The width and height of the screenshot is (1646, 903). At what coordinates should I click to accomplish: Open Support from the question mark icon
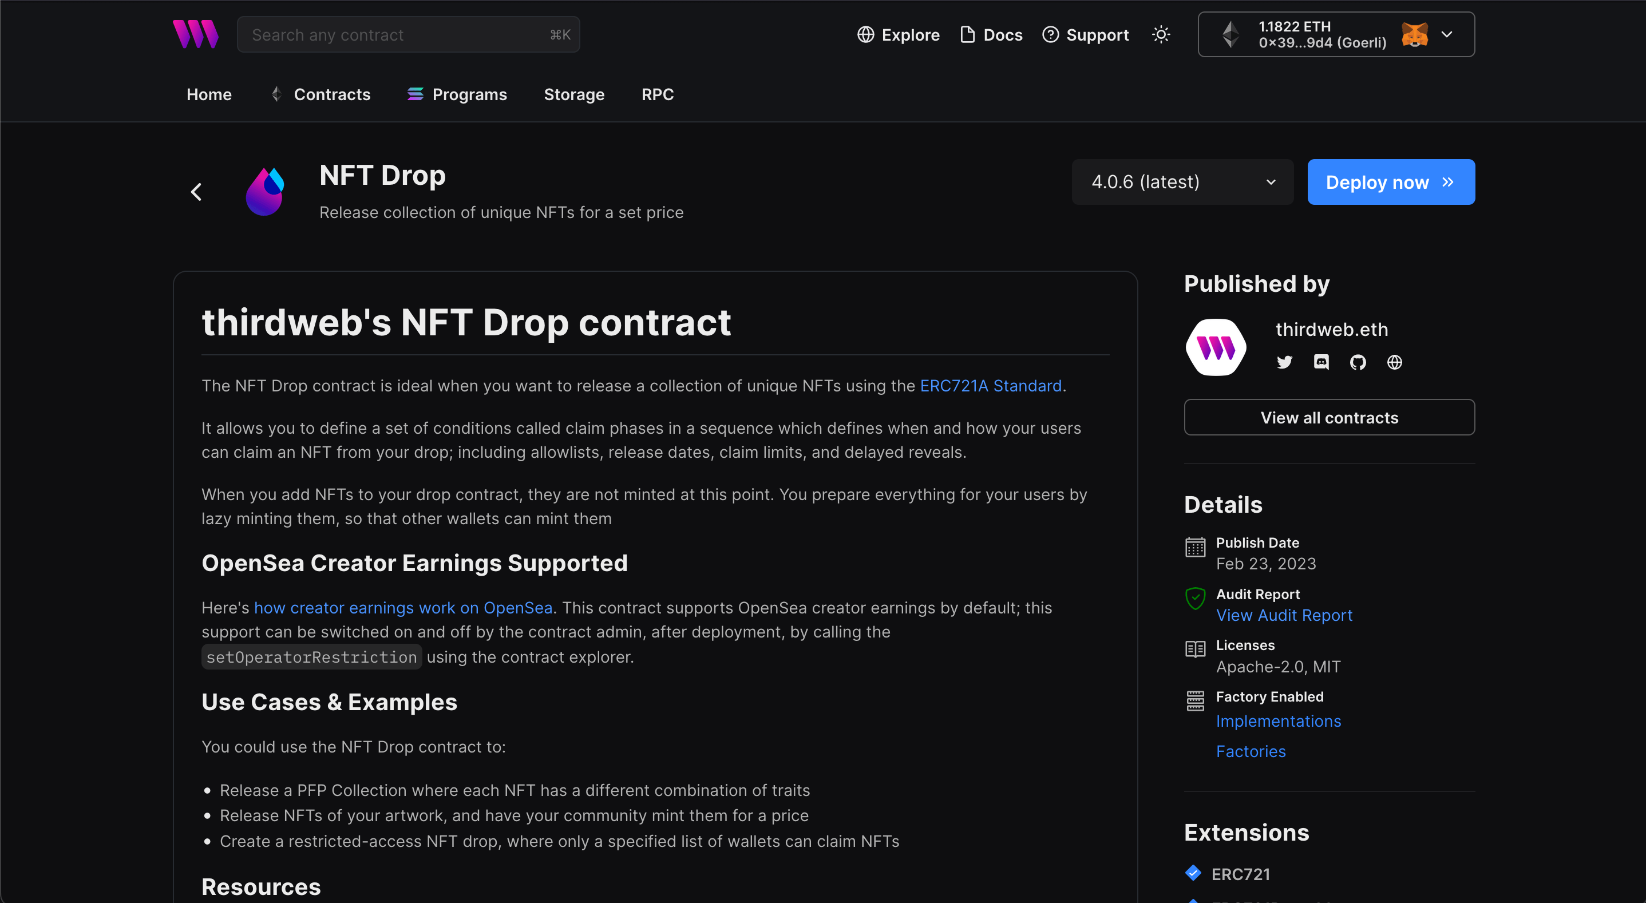[1050, 34]
